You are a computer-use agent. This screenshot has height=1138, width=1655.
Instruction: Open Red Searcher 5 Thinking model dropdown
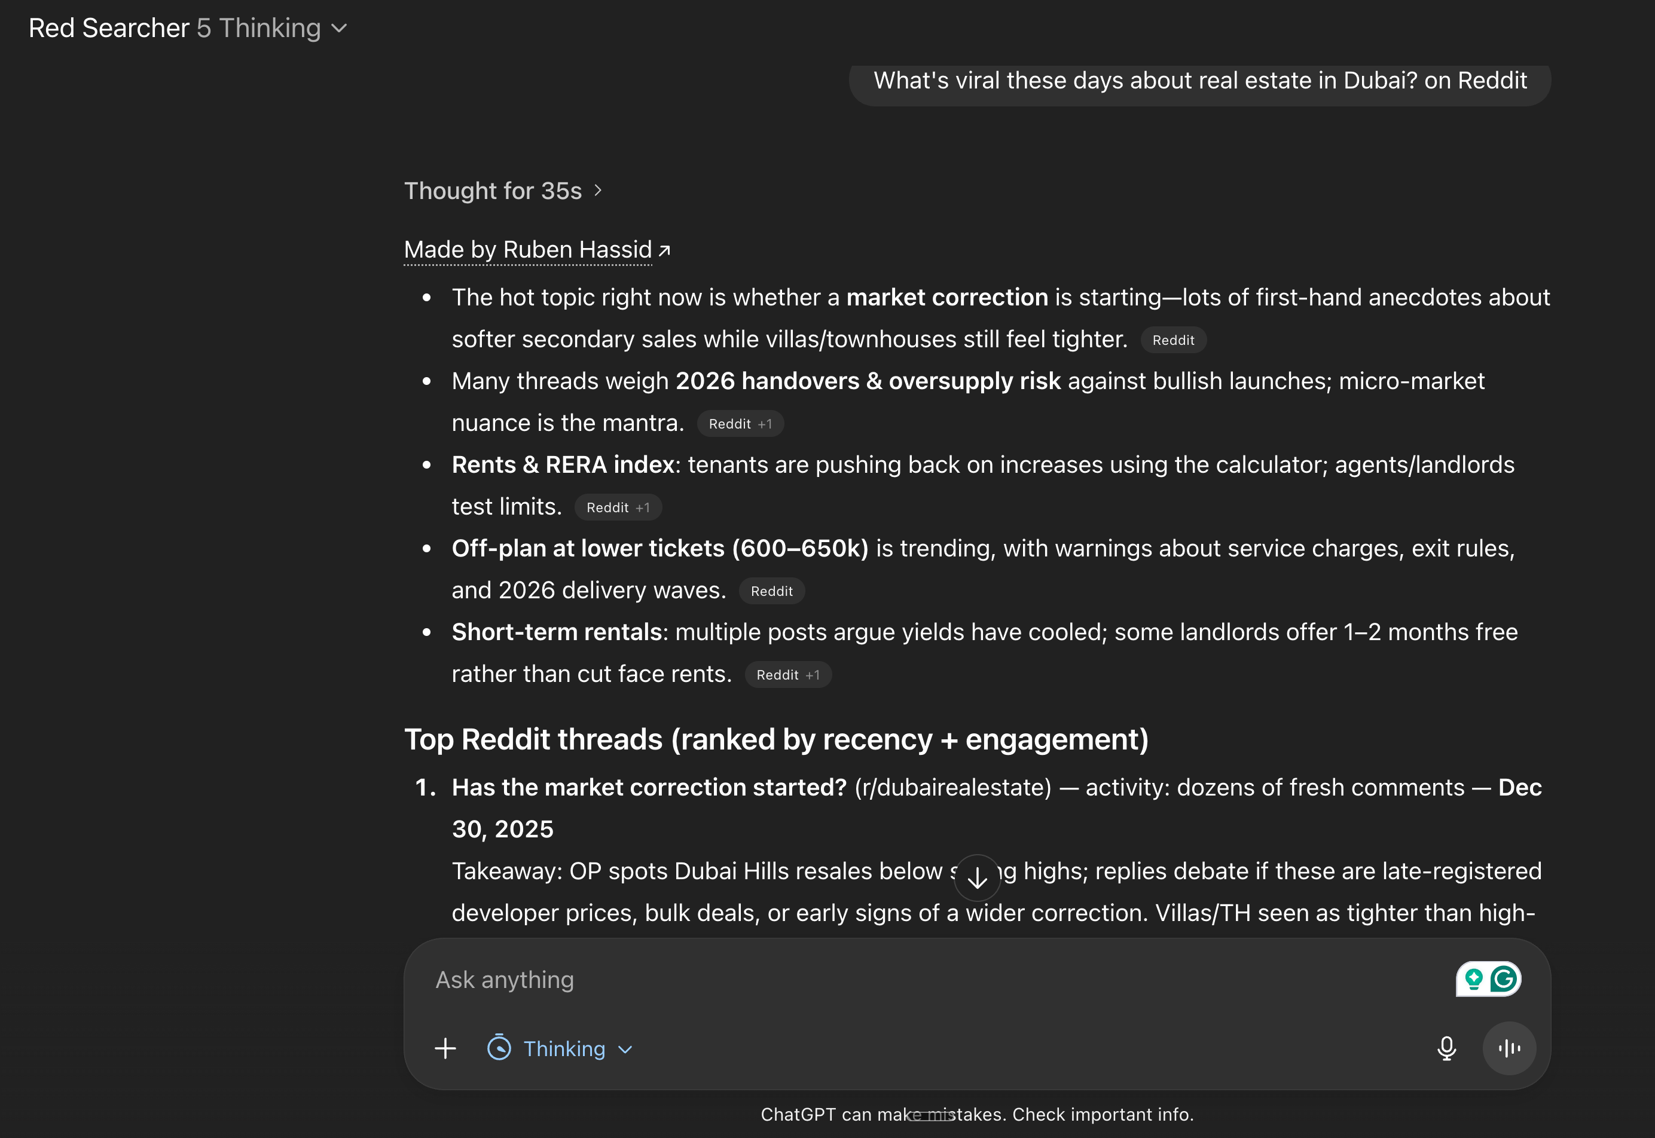click(x=188, y=29)
